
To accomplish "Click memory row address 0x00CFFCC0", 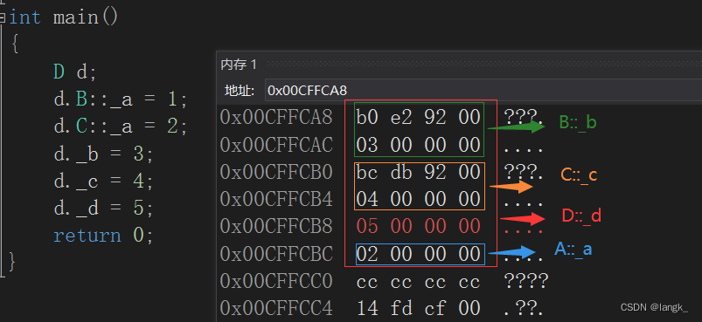I will [275, 281].
